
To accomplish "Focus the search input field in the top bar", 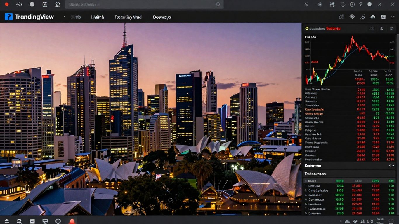I will 144,4.
